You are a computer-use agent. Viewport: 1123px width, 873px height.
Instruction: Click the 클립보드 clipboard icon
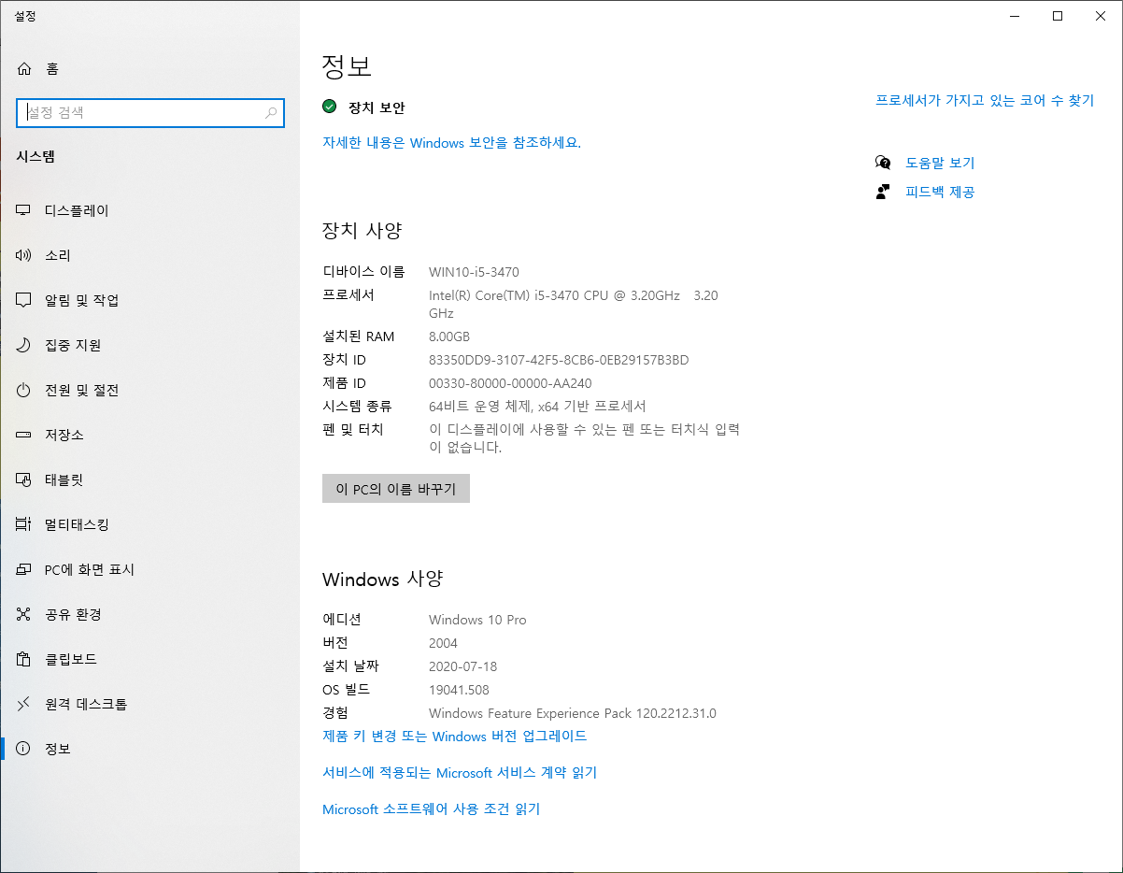pyautogui.click(x=24, y=659)
